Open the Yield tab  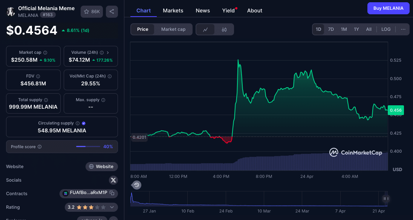click(228, 11)
